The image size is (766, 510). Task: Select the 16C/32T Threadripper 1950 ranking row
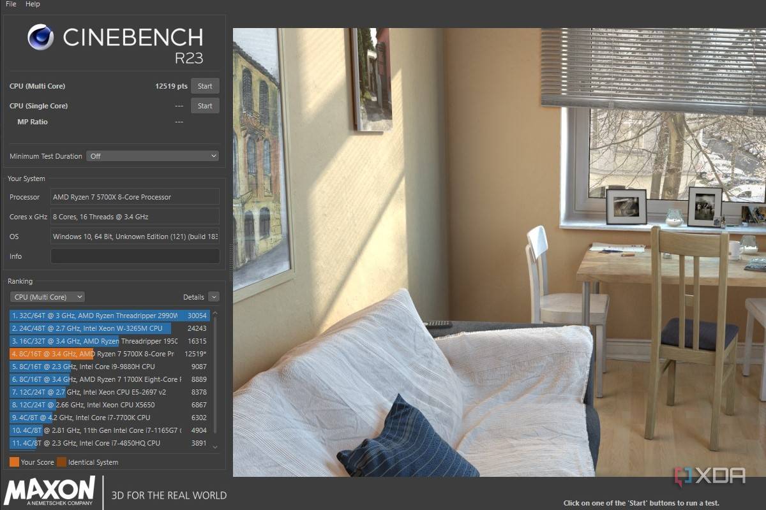coord(109,341)
